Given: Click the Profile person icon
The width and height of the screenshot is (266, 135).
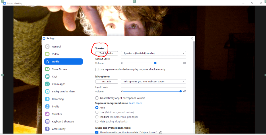Looking at the screenshot, I should [x=47, y=106].
